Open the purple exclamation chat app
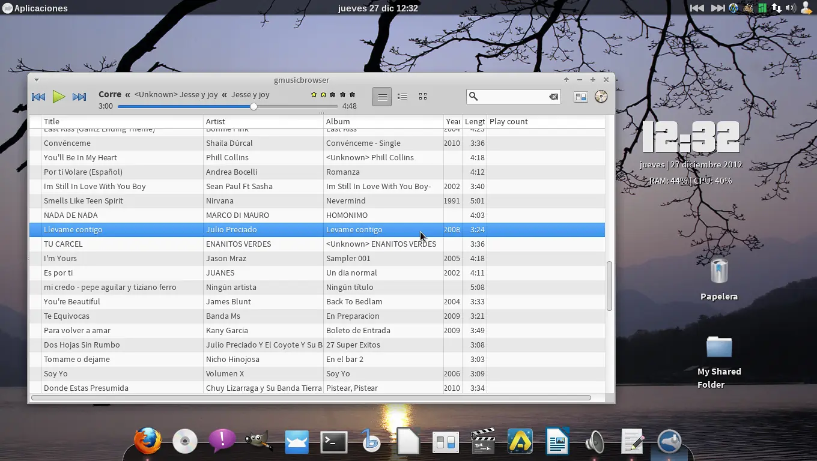 [222, 441]
